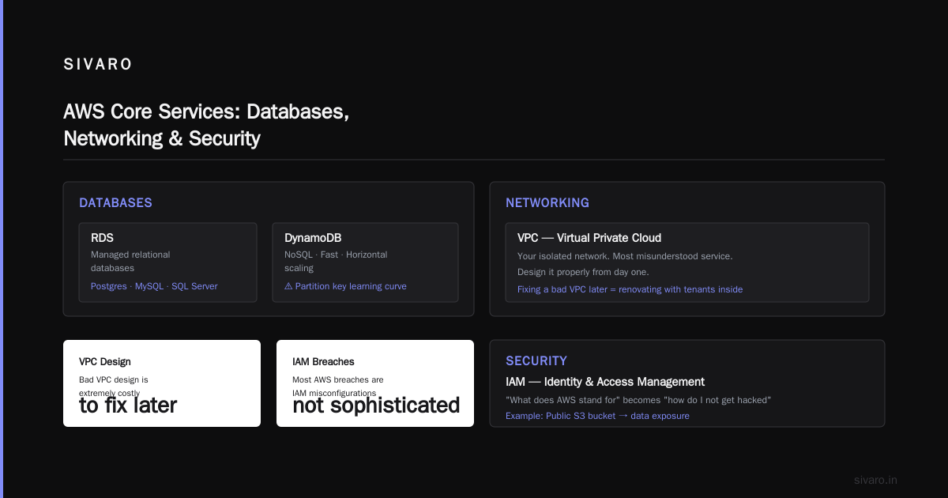Click 'IAM — Identity & Access Management' title
This screenshot has height=498, width=948.
point(605,382)
